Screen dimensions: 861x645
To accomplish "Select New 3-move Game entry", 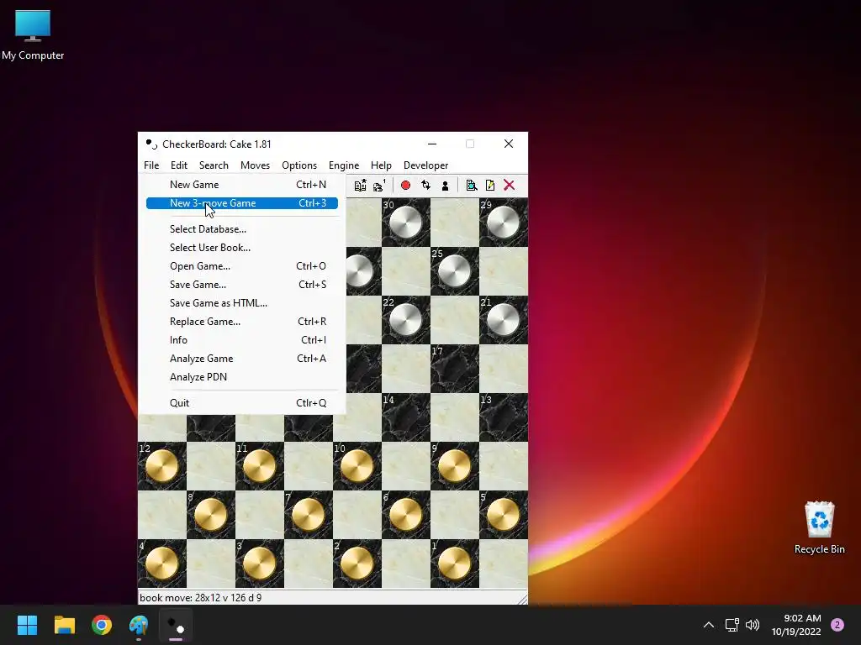I will click(x=241, y=203).
